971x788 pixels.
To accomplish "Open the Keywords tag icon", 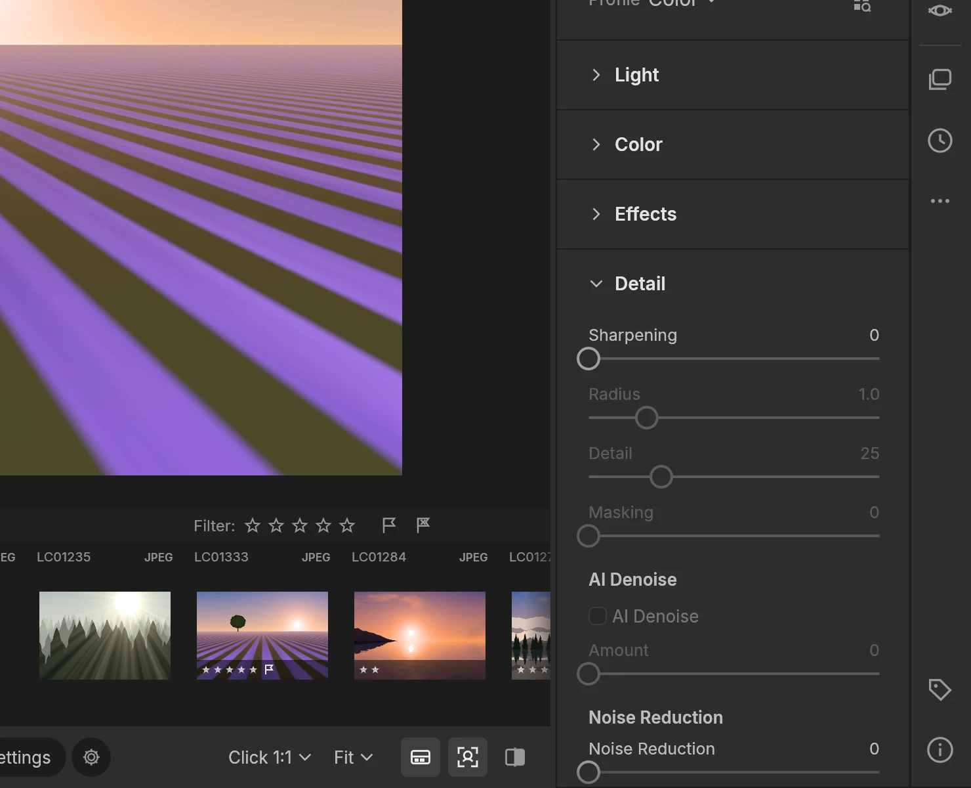I will [940, 689].
